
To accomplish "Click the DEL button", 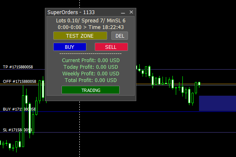I will click(x=120, y=36).
